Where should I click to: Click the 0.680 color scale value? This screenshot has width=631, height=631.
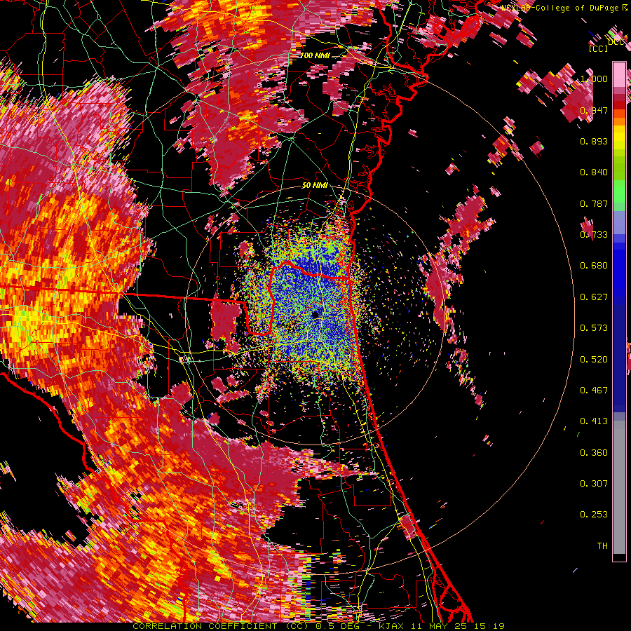594,266
